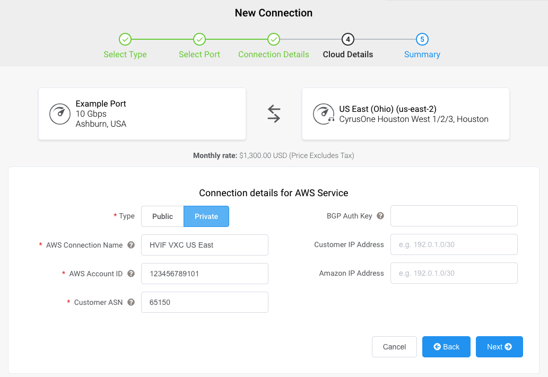The image size is (548, 377).
Task: Open help for AWS Connection Name
Action: [x=131, y=245]
